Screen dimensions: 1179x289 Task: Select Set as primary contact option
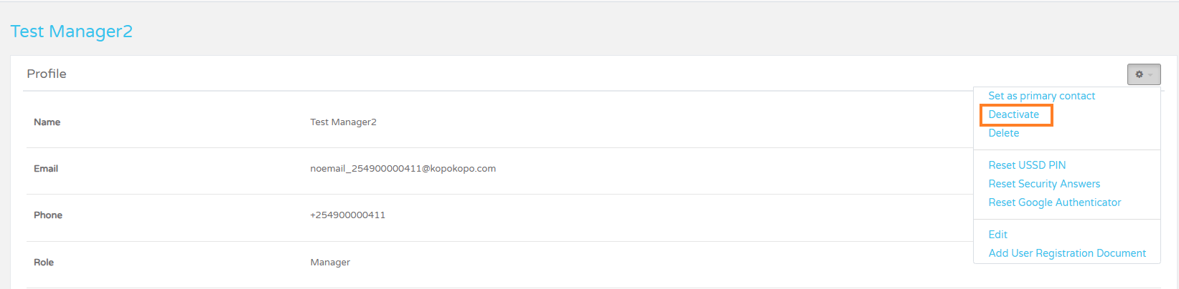1041,96
